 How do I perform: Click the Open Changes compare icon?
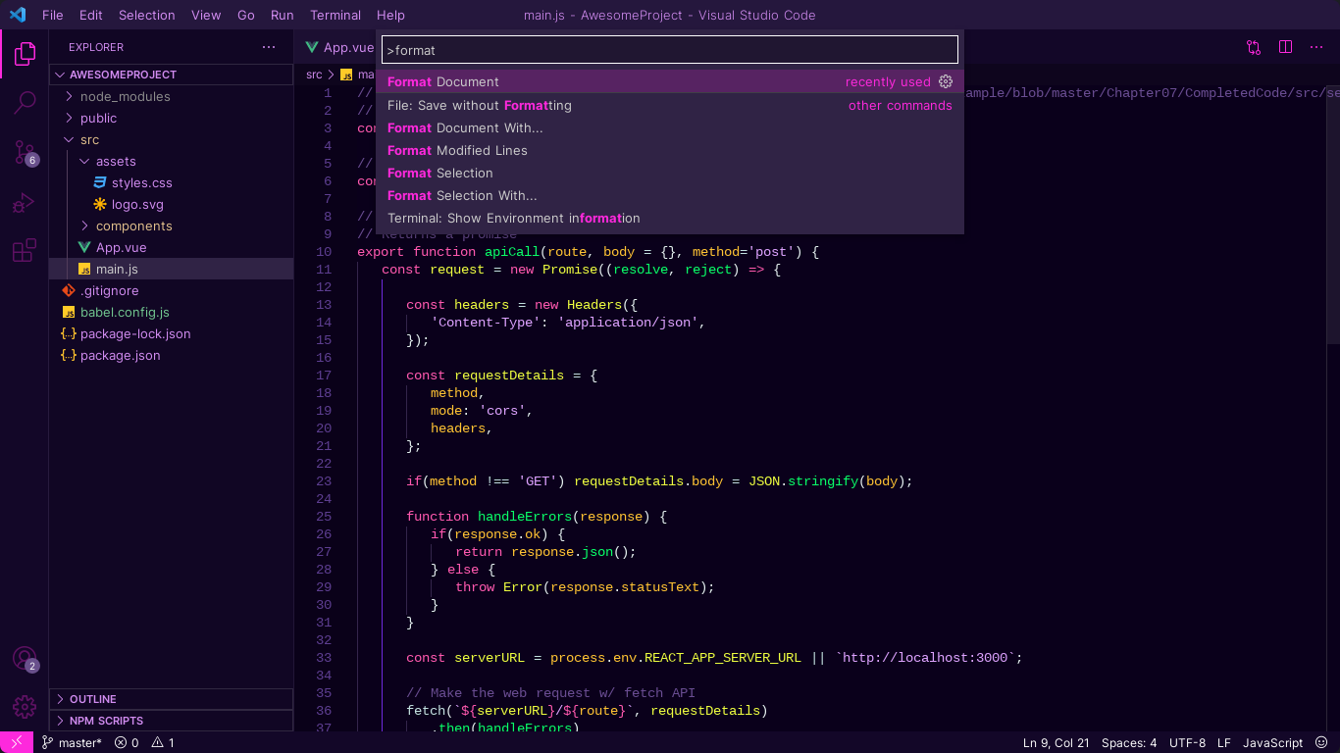pos(1254,47)
